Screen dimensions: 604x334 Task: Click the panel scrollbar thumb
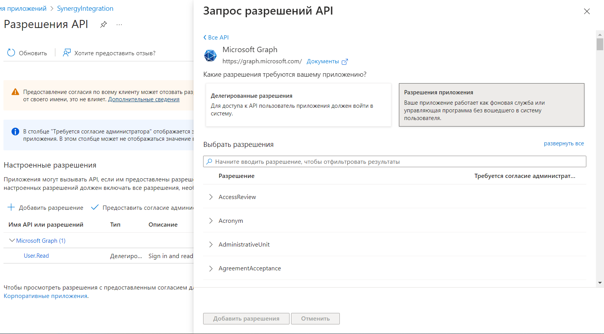click(600, 44)
